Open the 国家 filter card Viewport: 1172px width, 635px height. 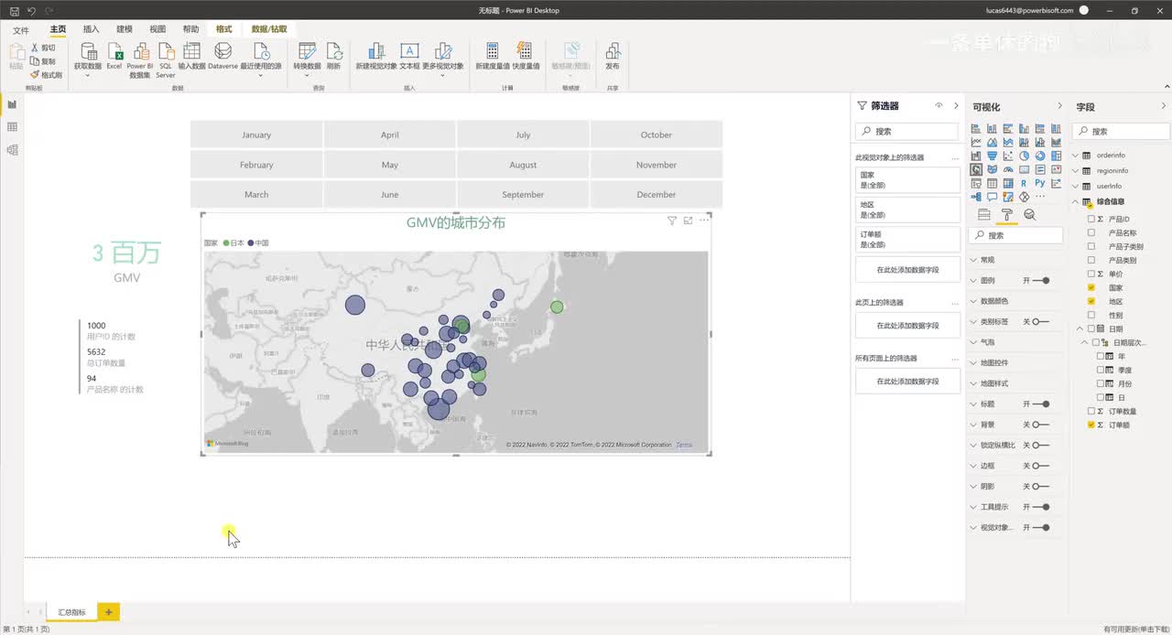[x=907, y=179]
